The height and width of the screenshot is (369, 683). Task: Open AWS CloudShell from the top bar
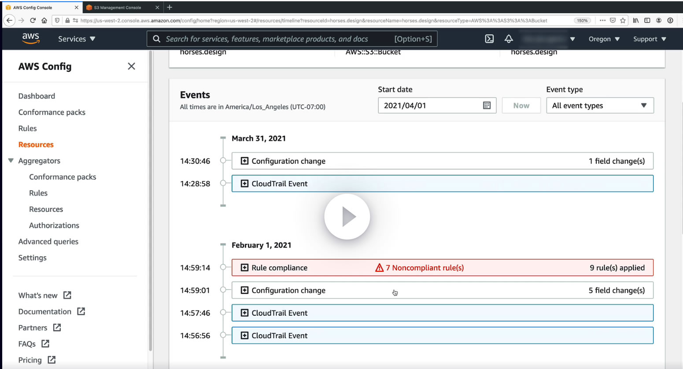489,39
